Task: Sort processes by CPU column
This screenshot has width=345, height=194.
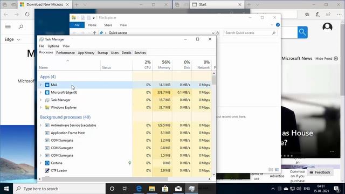Action: tap(143, 65)
